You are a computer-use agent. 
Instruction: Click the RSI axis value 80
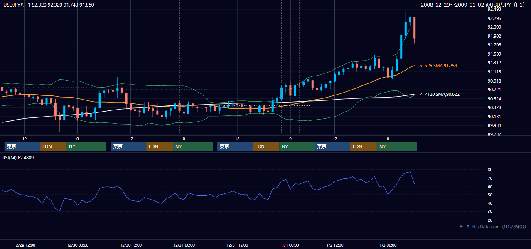[x=490, y=170]
